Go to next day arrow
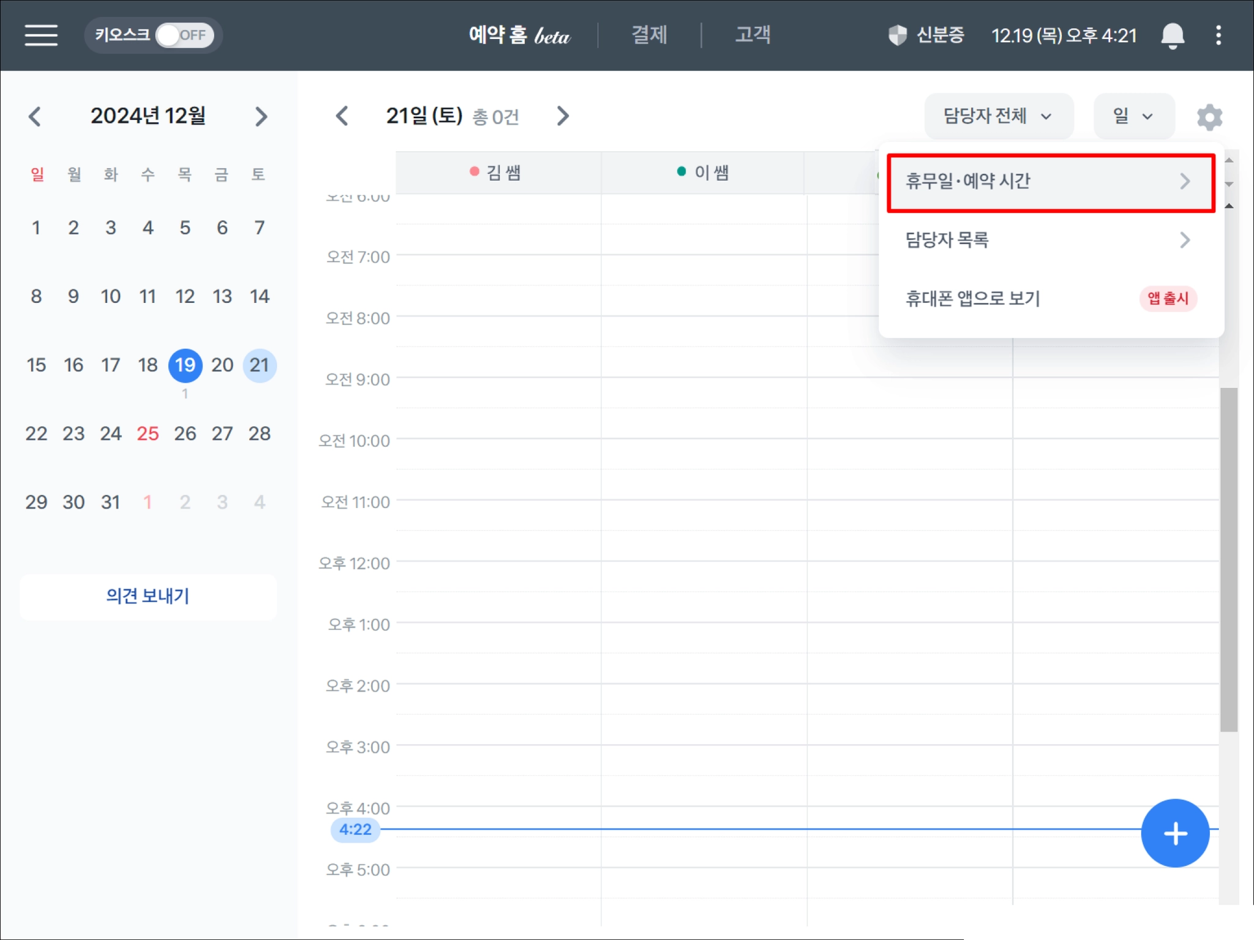The width and height of the screenshot is (1254, 940). pos(562,116)
